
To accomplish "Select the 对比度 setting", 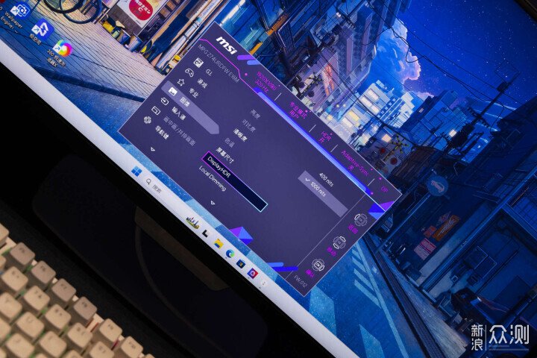I will [248, 125].
